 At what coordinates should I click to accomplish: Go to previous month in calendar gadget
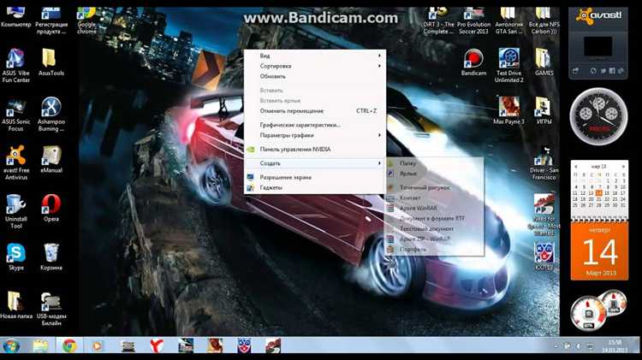(x=576, y=167)
